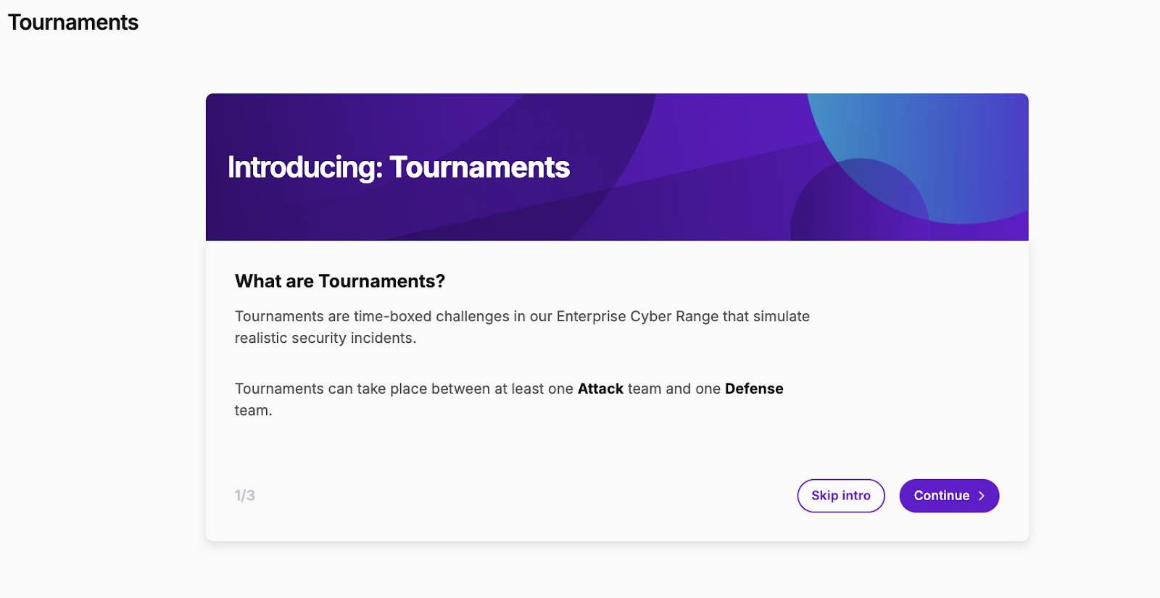The height and width of the screenshot is (598, 1160).
Task: Click the Skip intro button
Action: coord(841,496)
